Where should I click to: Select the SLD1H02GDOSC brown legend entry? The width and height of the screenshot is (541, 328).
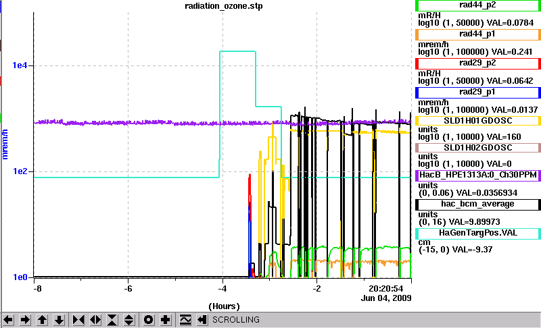point(478,148)
